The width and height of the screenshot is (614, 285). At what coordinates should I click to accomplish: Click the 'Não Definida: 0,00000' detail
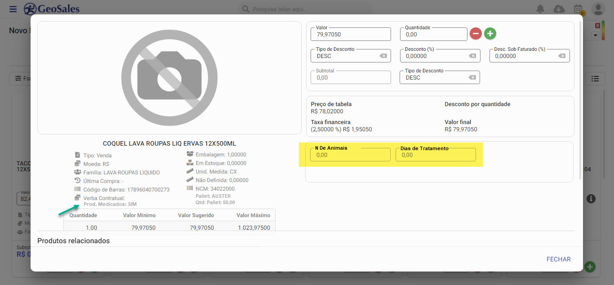[222, 180]
